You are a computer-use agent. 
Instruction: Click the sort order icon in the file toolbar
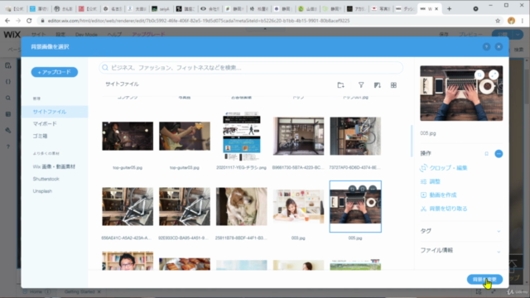point(378,85)
